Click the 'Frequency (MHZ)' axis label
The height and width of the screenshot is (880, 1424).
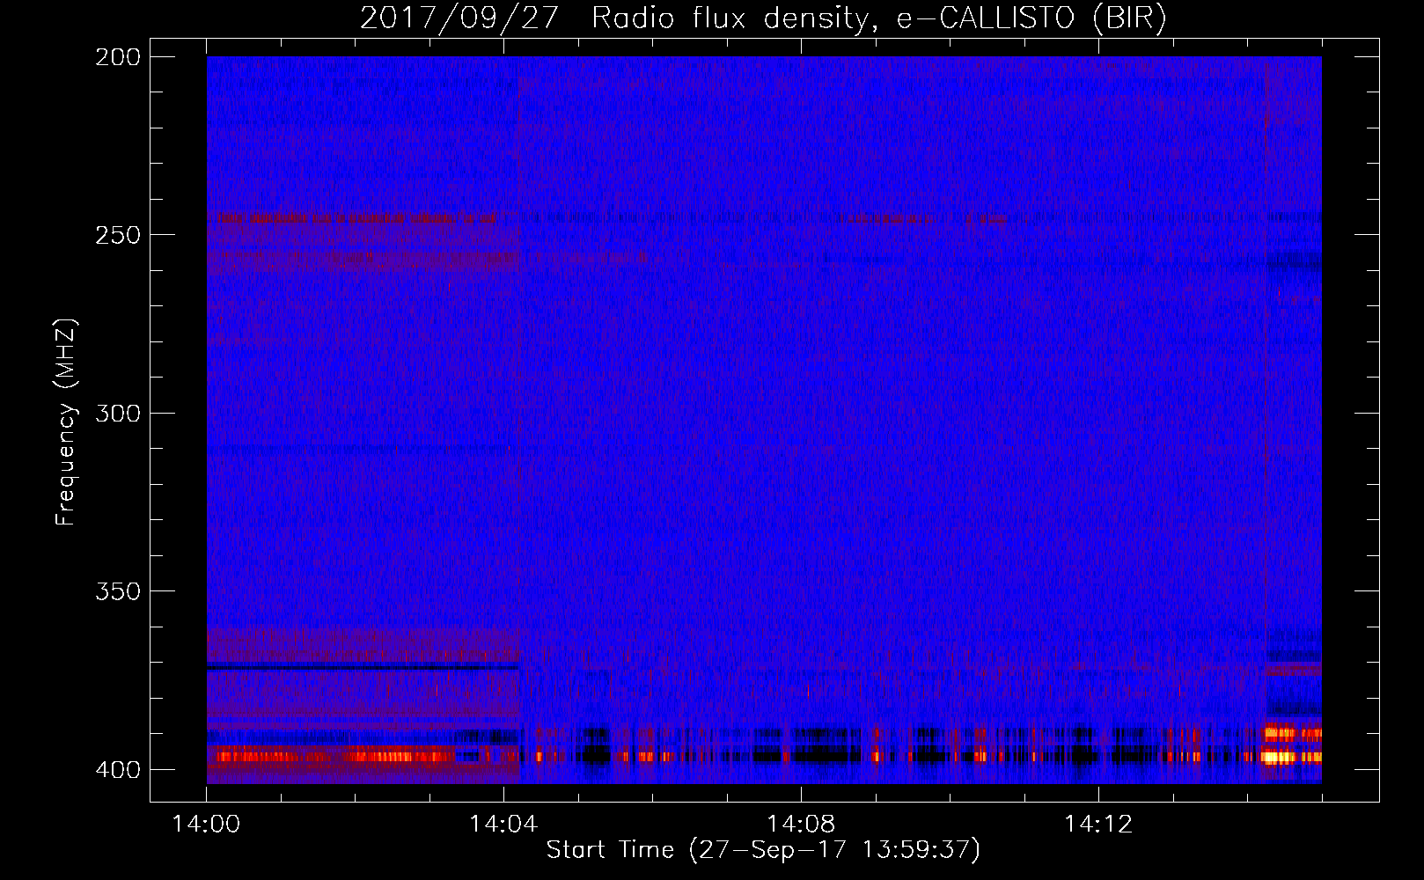[x=66, y=422]
